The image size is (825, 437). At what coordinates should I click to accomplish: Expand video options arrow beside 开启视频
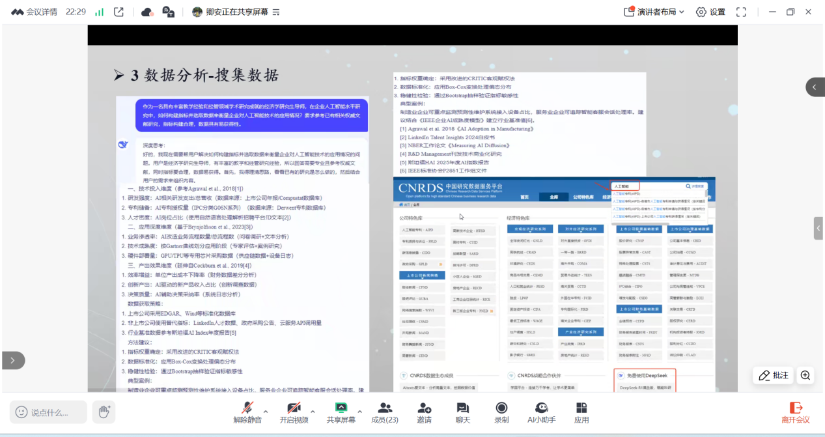point(313,412)
